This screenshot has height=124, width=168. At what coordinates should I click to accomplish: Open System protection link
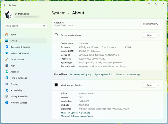103,75
